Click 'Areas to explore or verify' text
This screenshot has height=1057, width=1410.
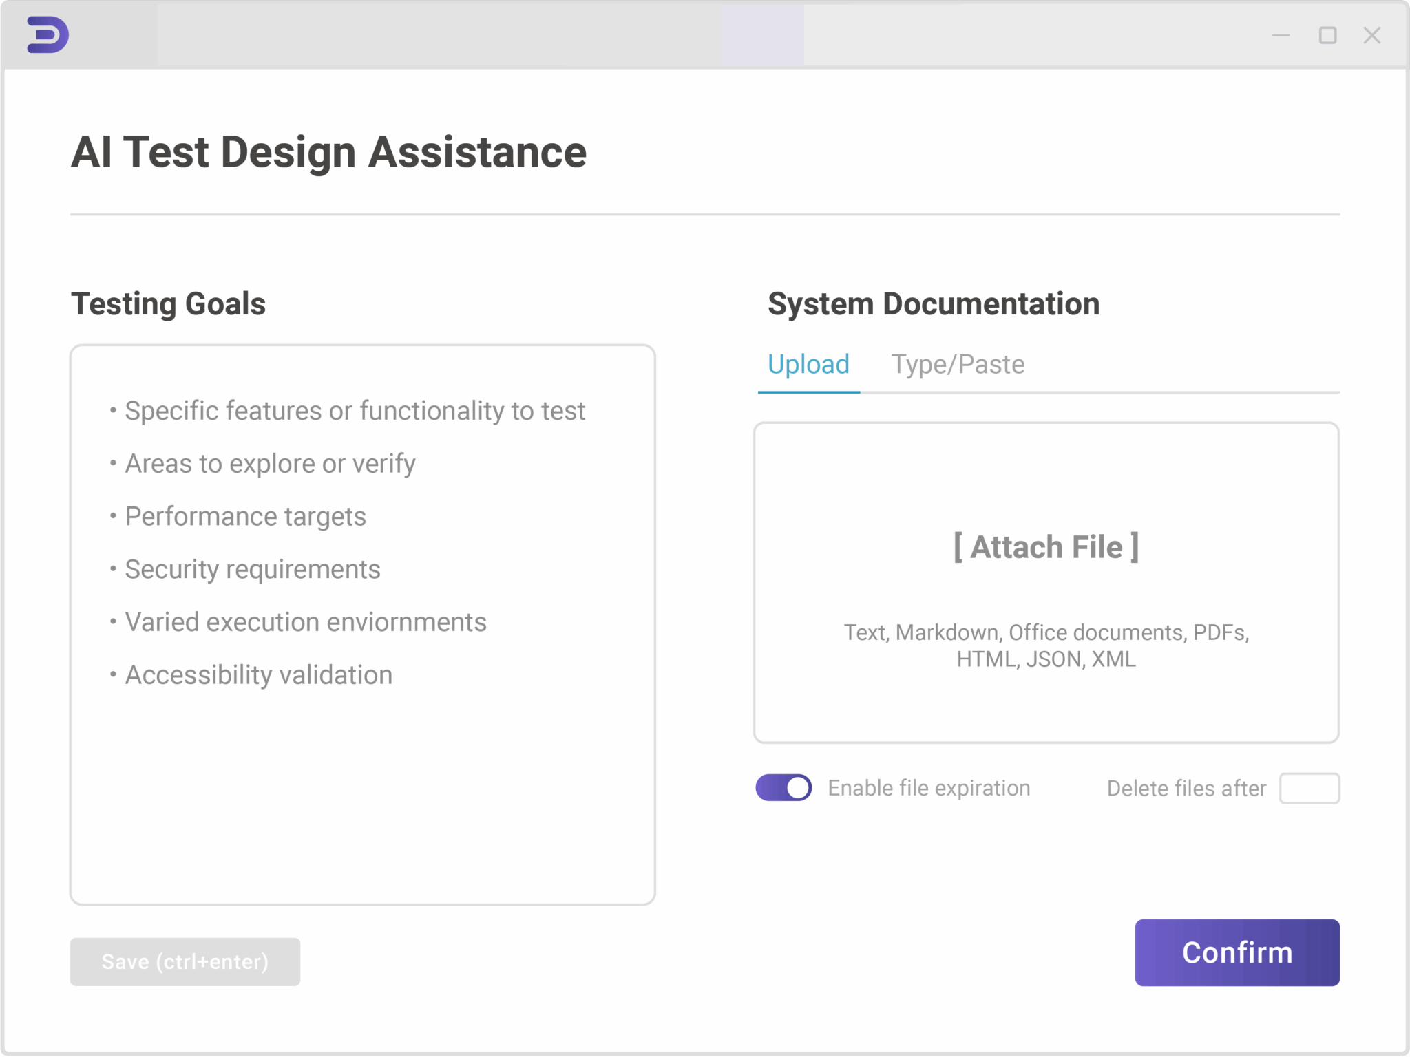point(270,464)
